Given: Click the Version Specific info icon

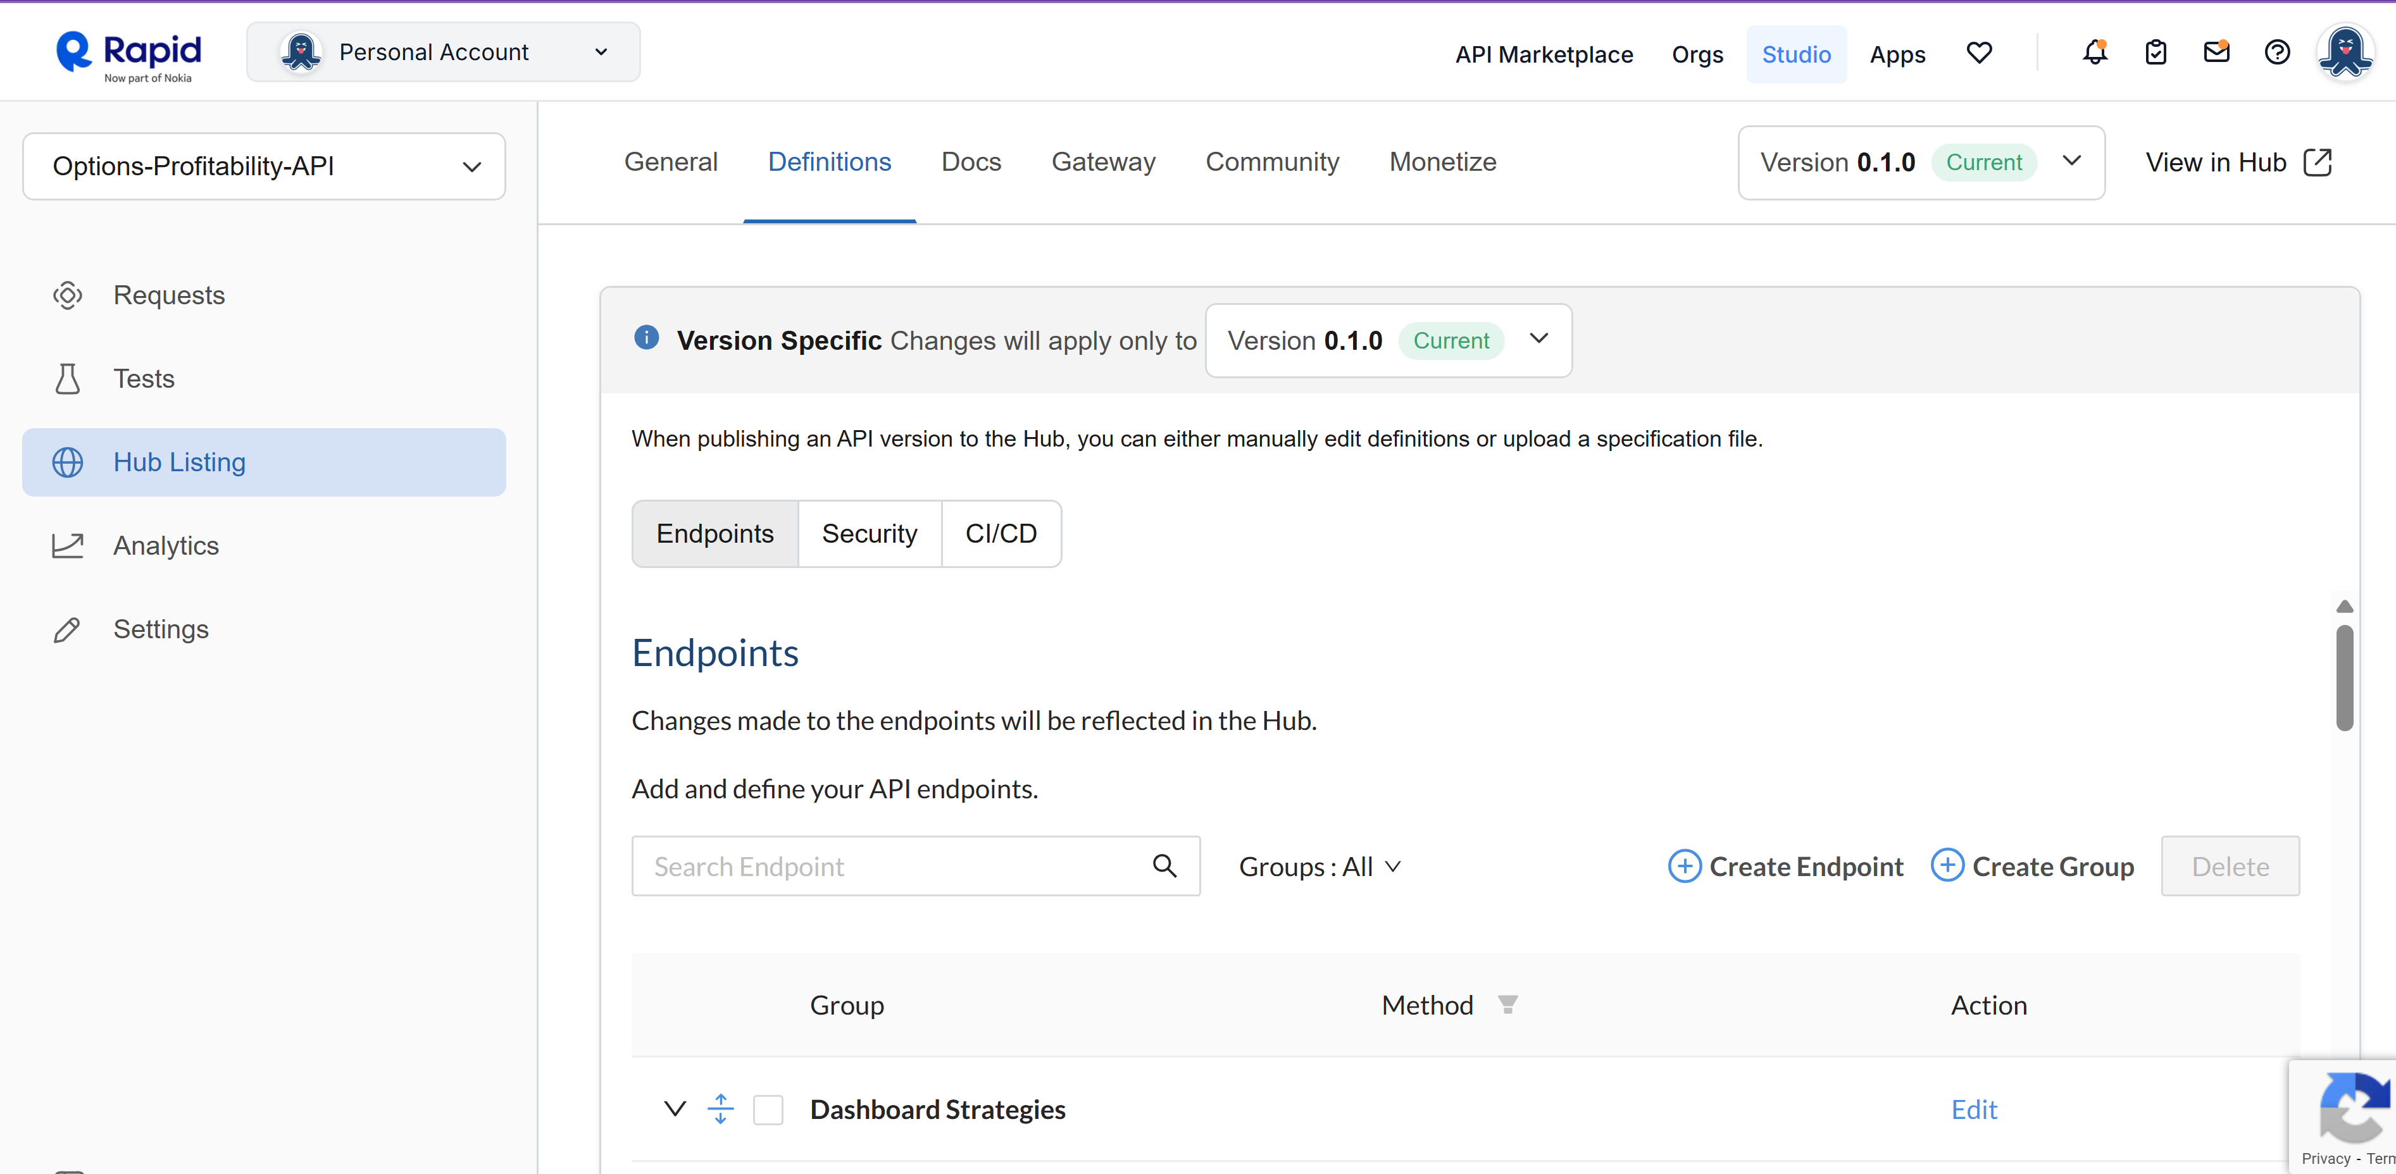Looking at the screenshot, I should pyautogui.click(x=646, y=337).
